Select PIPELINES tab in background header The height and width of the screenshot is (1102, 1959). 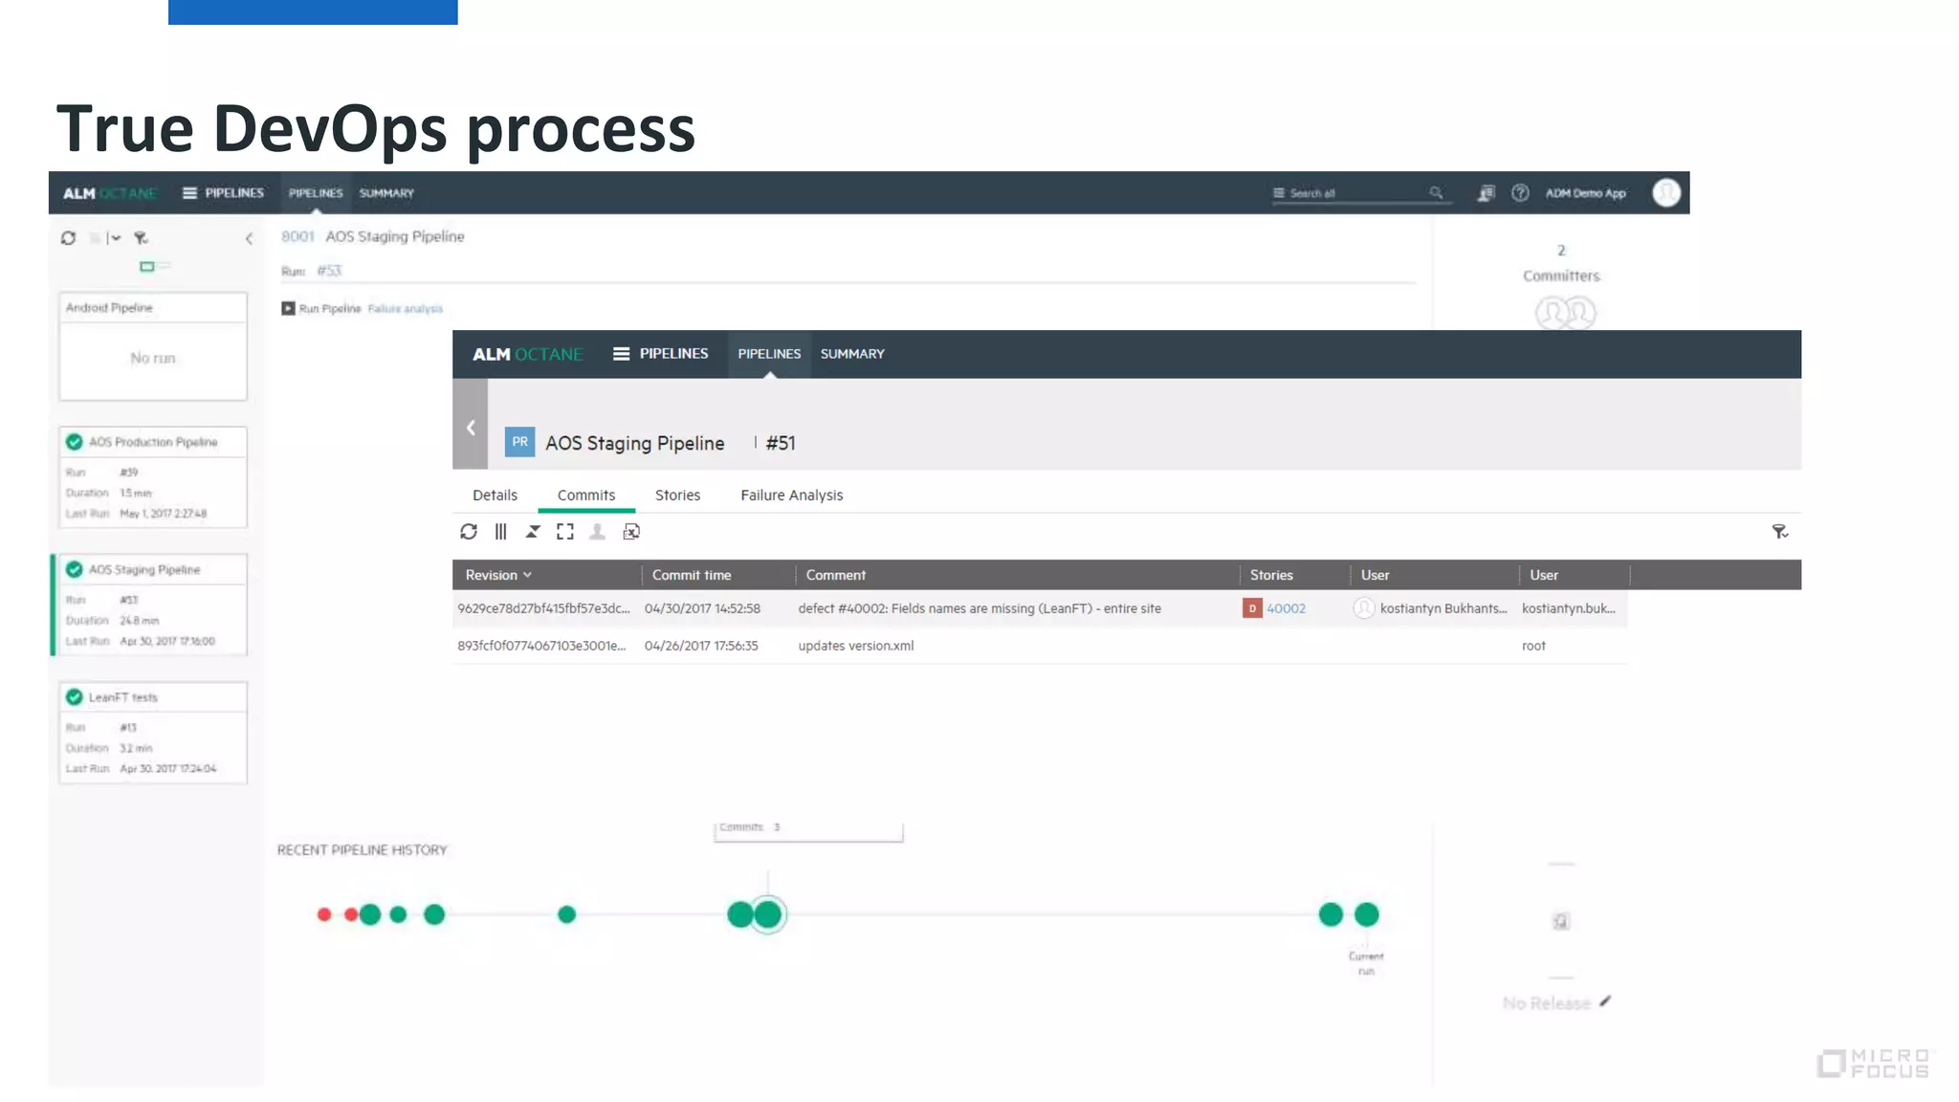click(x=316, y=193)
